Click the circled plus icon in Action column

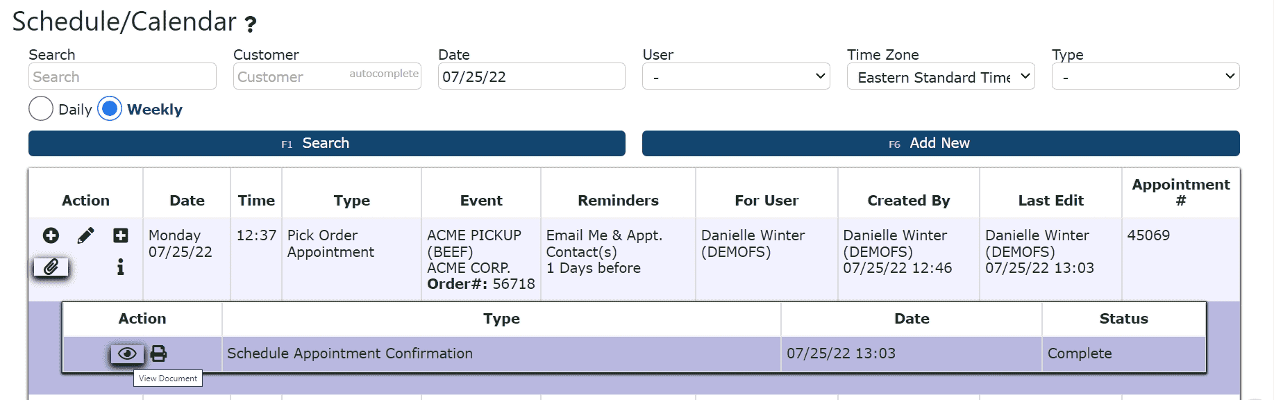(51, 235)
